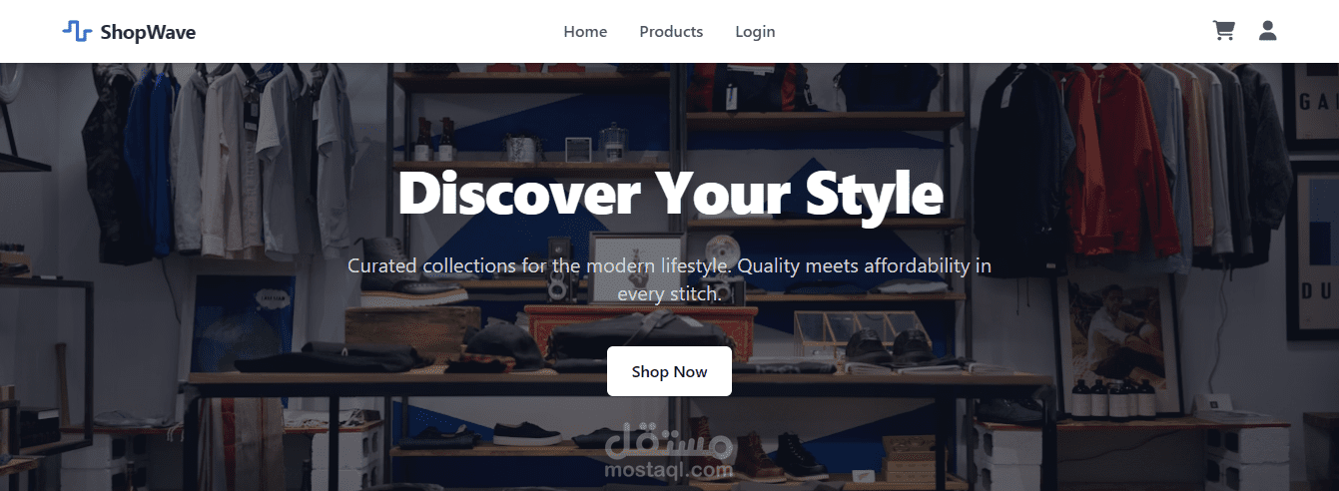The image size is (1339, 491).
Task: Click the white shirts on left rack
Action: pyautogui.click(x=260, y=160)
